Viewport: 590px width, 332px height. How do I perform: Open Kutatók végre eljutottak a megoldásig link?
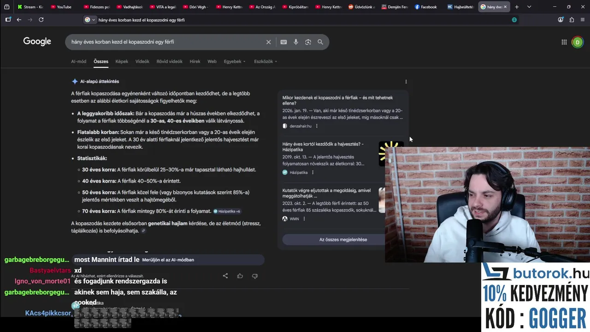point(326,193)
